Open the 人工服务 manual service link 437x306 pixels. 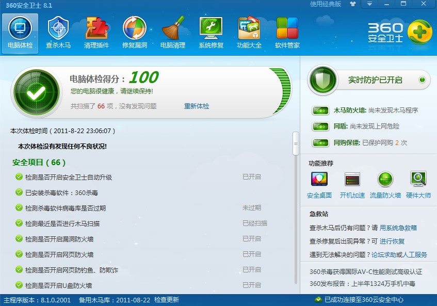(x=415, y=255)
